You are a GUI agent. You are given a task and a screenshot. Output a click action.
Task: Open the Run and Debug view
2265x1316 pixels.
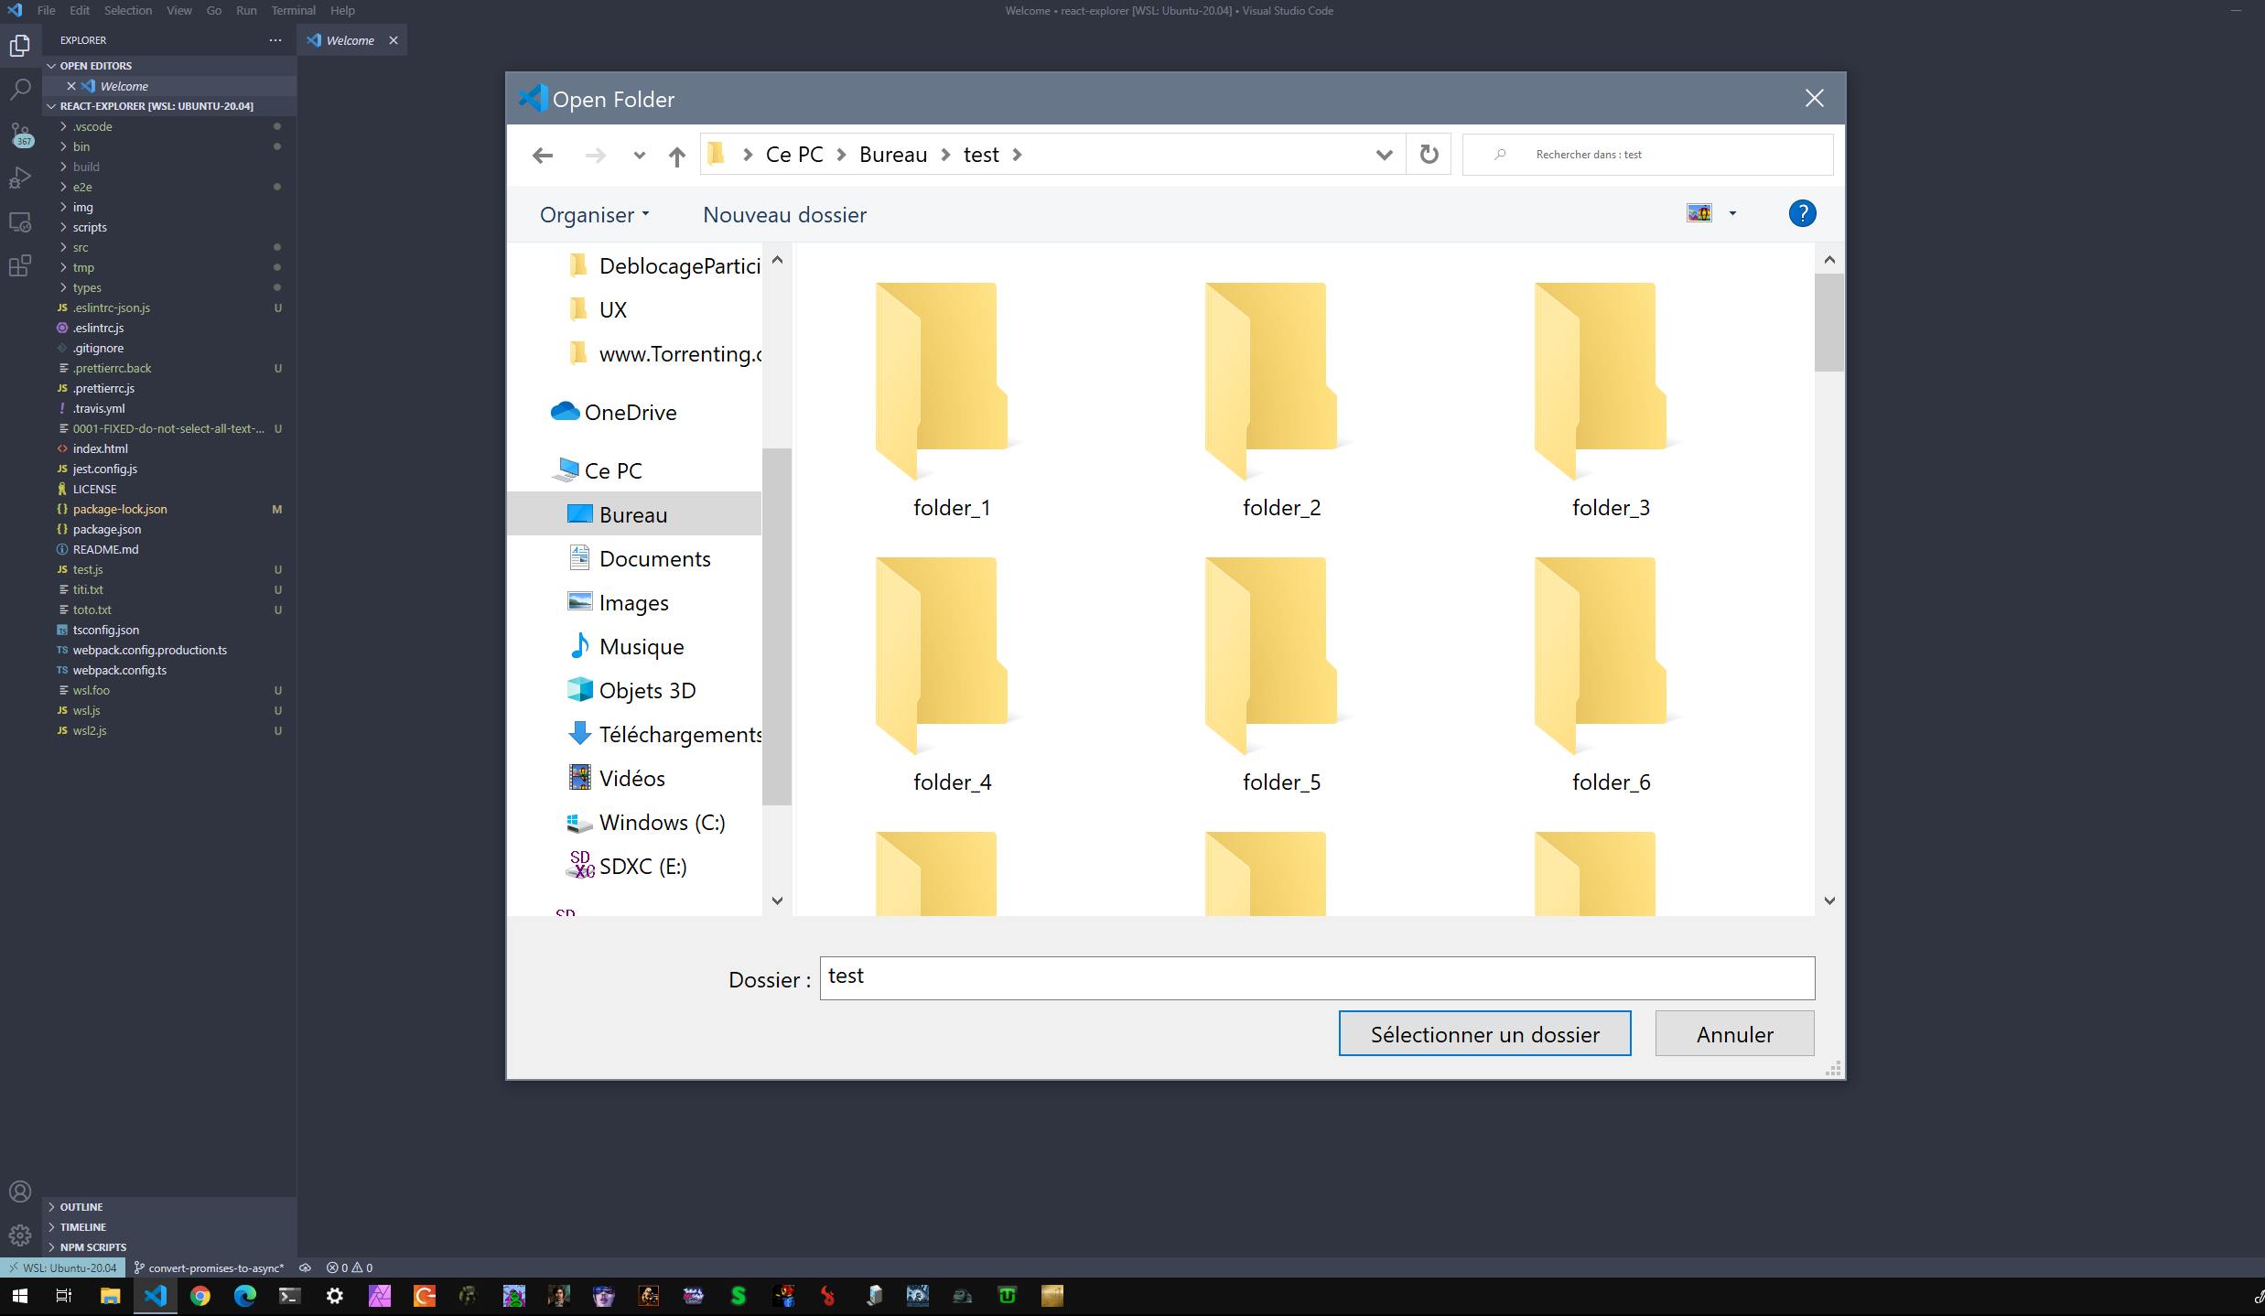pos(20,178)
